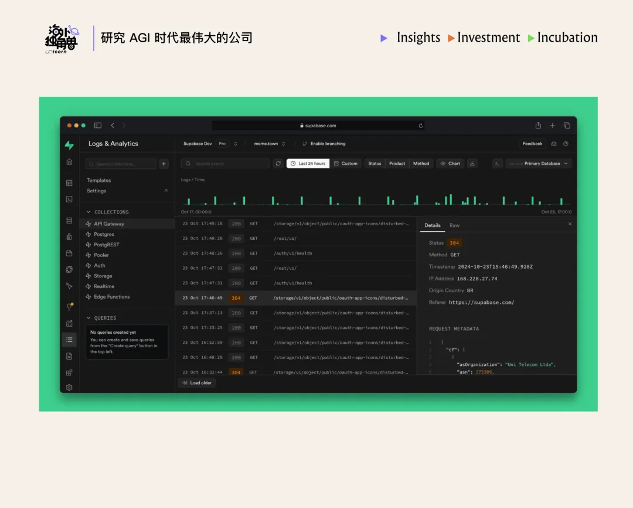
Task: Open the Settings link in logs sidebar
Action: pyautogui.click(x=127, y=191)
